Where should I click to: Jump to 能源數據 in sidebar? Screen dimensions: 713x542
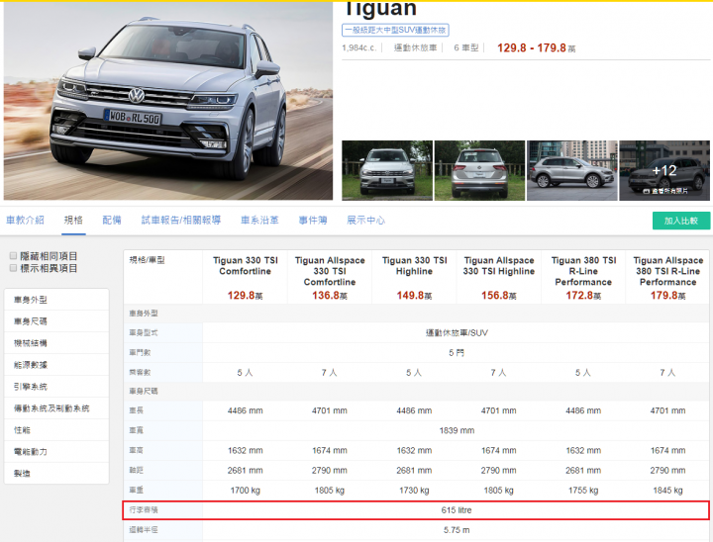(56, 365)
